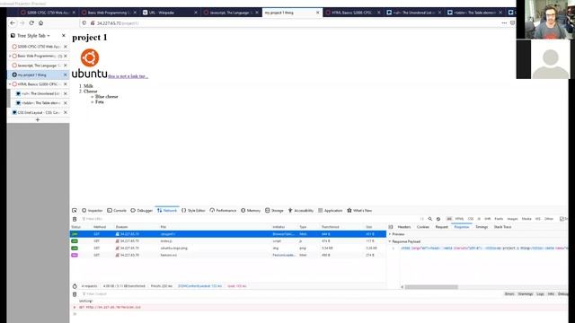575x323 pixels.
Task: Click the element picker icon in devtools
Action: tap(75, 211)
